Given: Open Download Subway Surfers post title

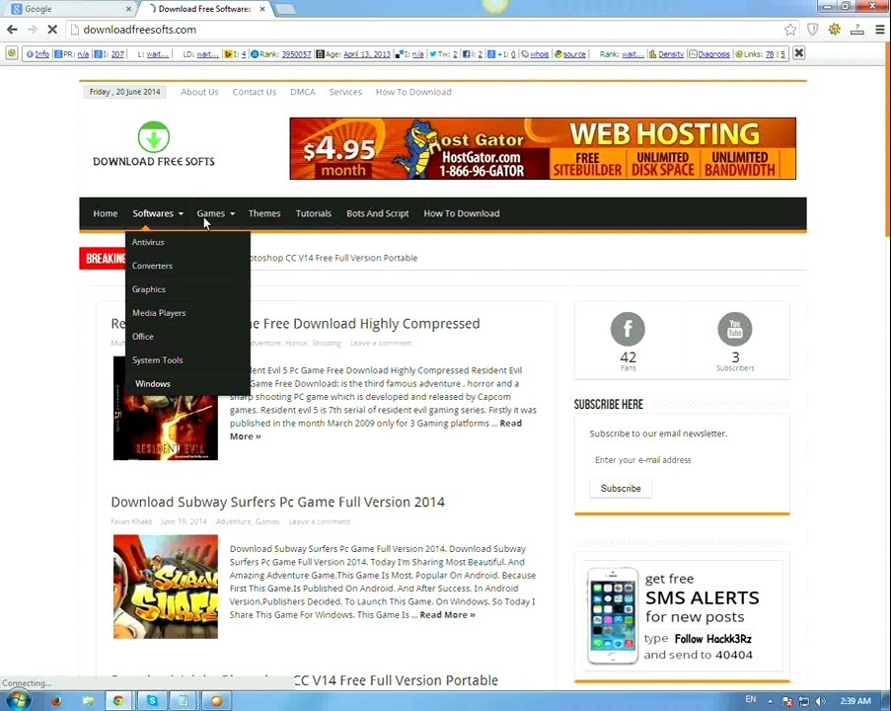Looking at the screenshot, I should tap(278, 503).
